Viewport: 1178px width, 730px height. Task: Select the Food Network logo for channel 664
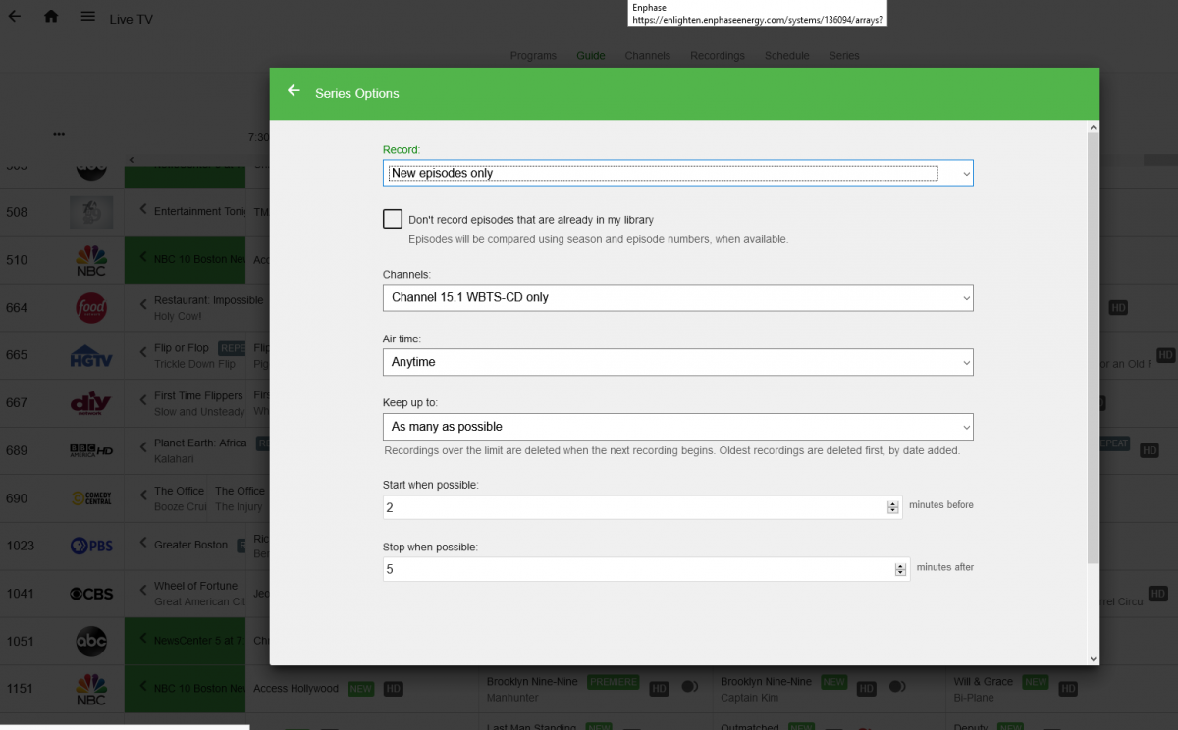tap(91, 307)
